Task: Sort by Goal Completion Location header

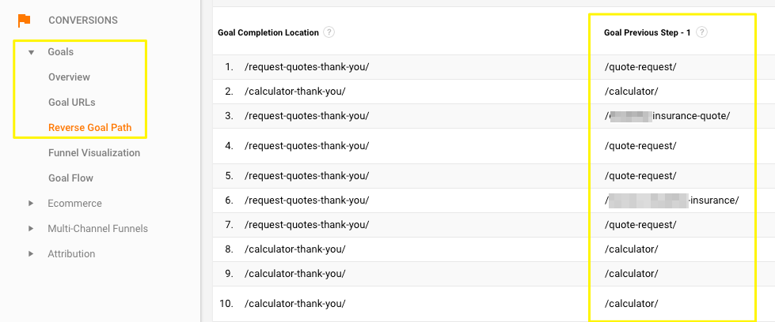Action: [268, 32]
